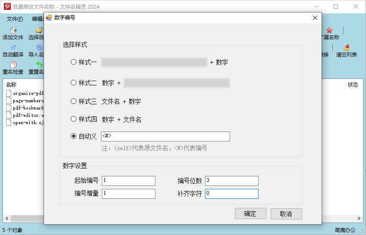Click the 名称 column header
Viewport: 366px width, 235px height.
click(11, 85)
